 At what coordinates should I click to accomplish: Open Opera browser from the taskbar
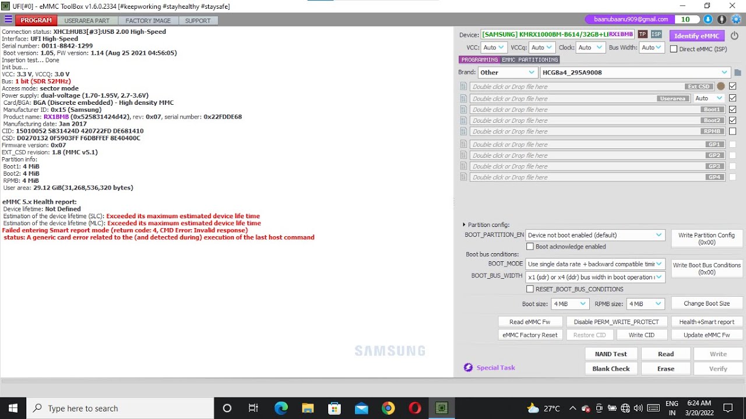[415, 408]
